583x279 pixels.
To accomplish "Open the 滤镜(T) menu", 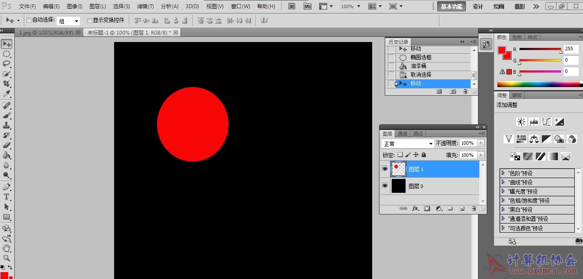I will (x=145, y=6).
